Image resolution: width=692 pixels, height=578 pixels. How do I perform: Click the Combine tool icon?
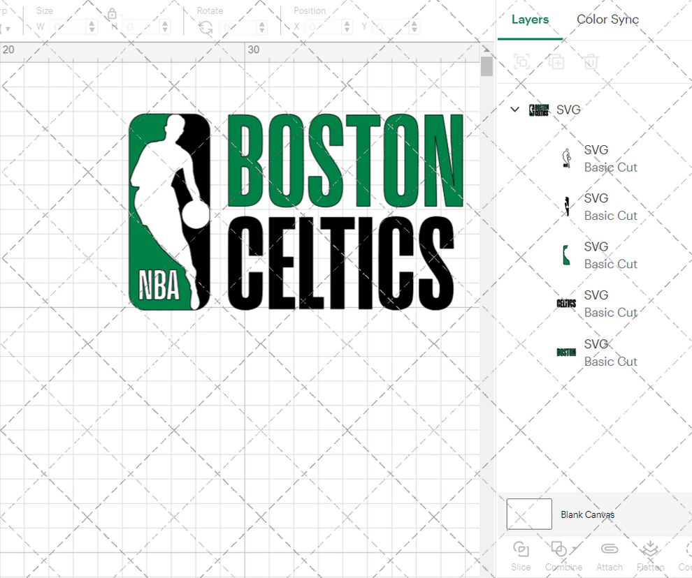coord(560,549)
